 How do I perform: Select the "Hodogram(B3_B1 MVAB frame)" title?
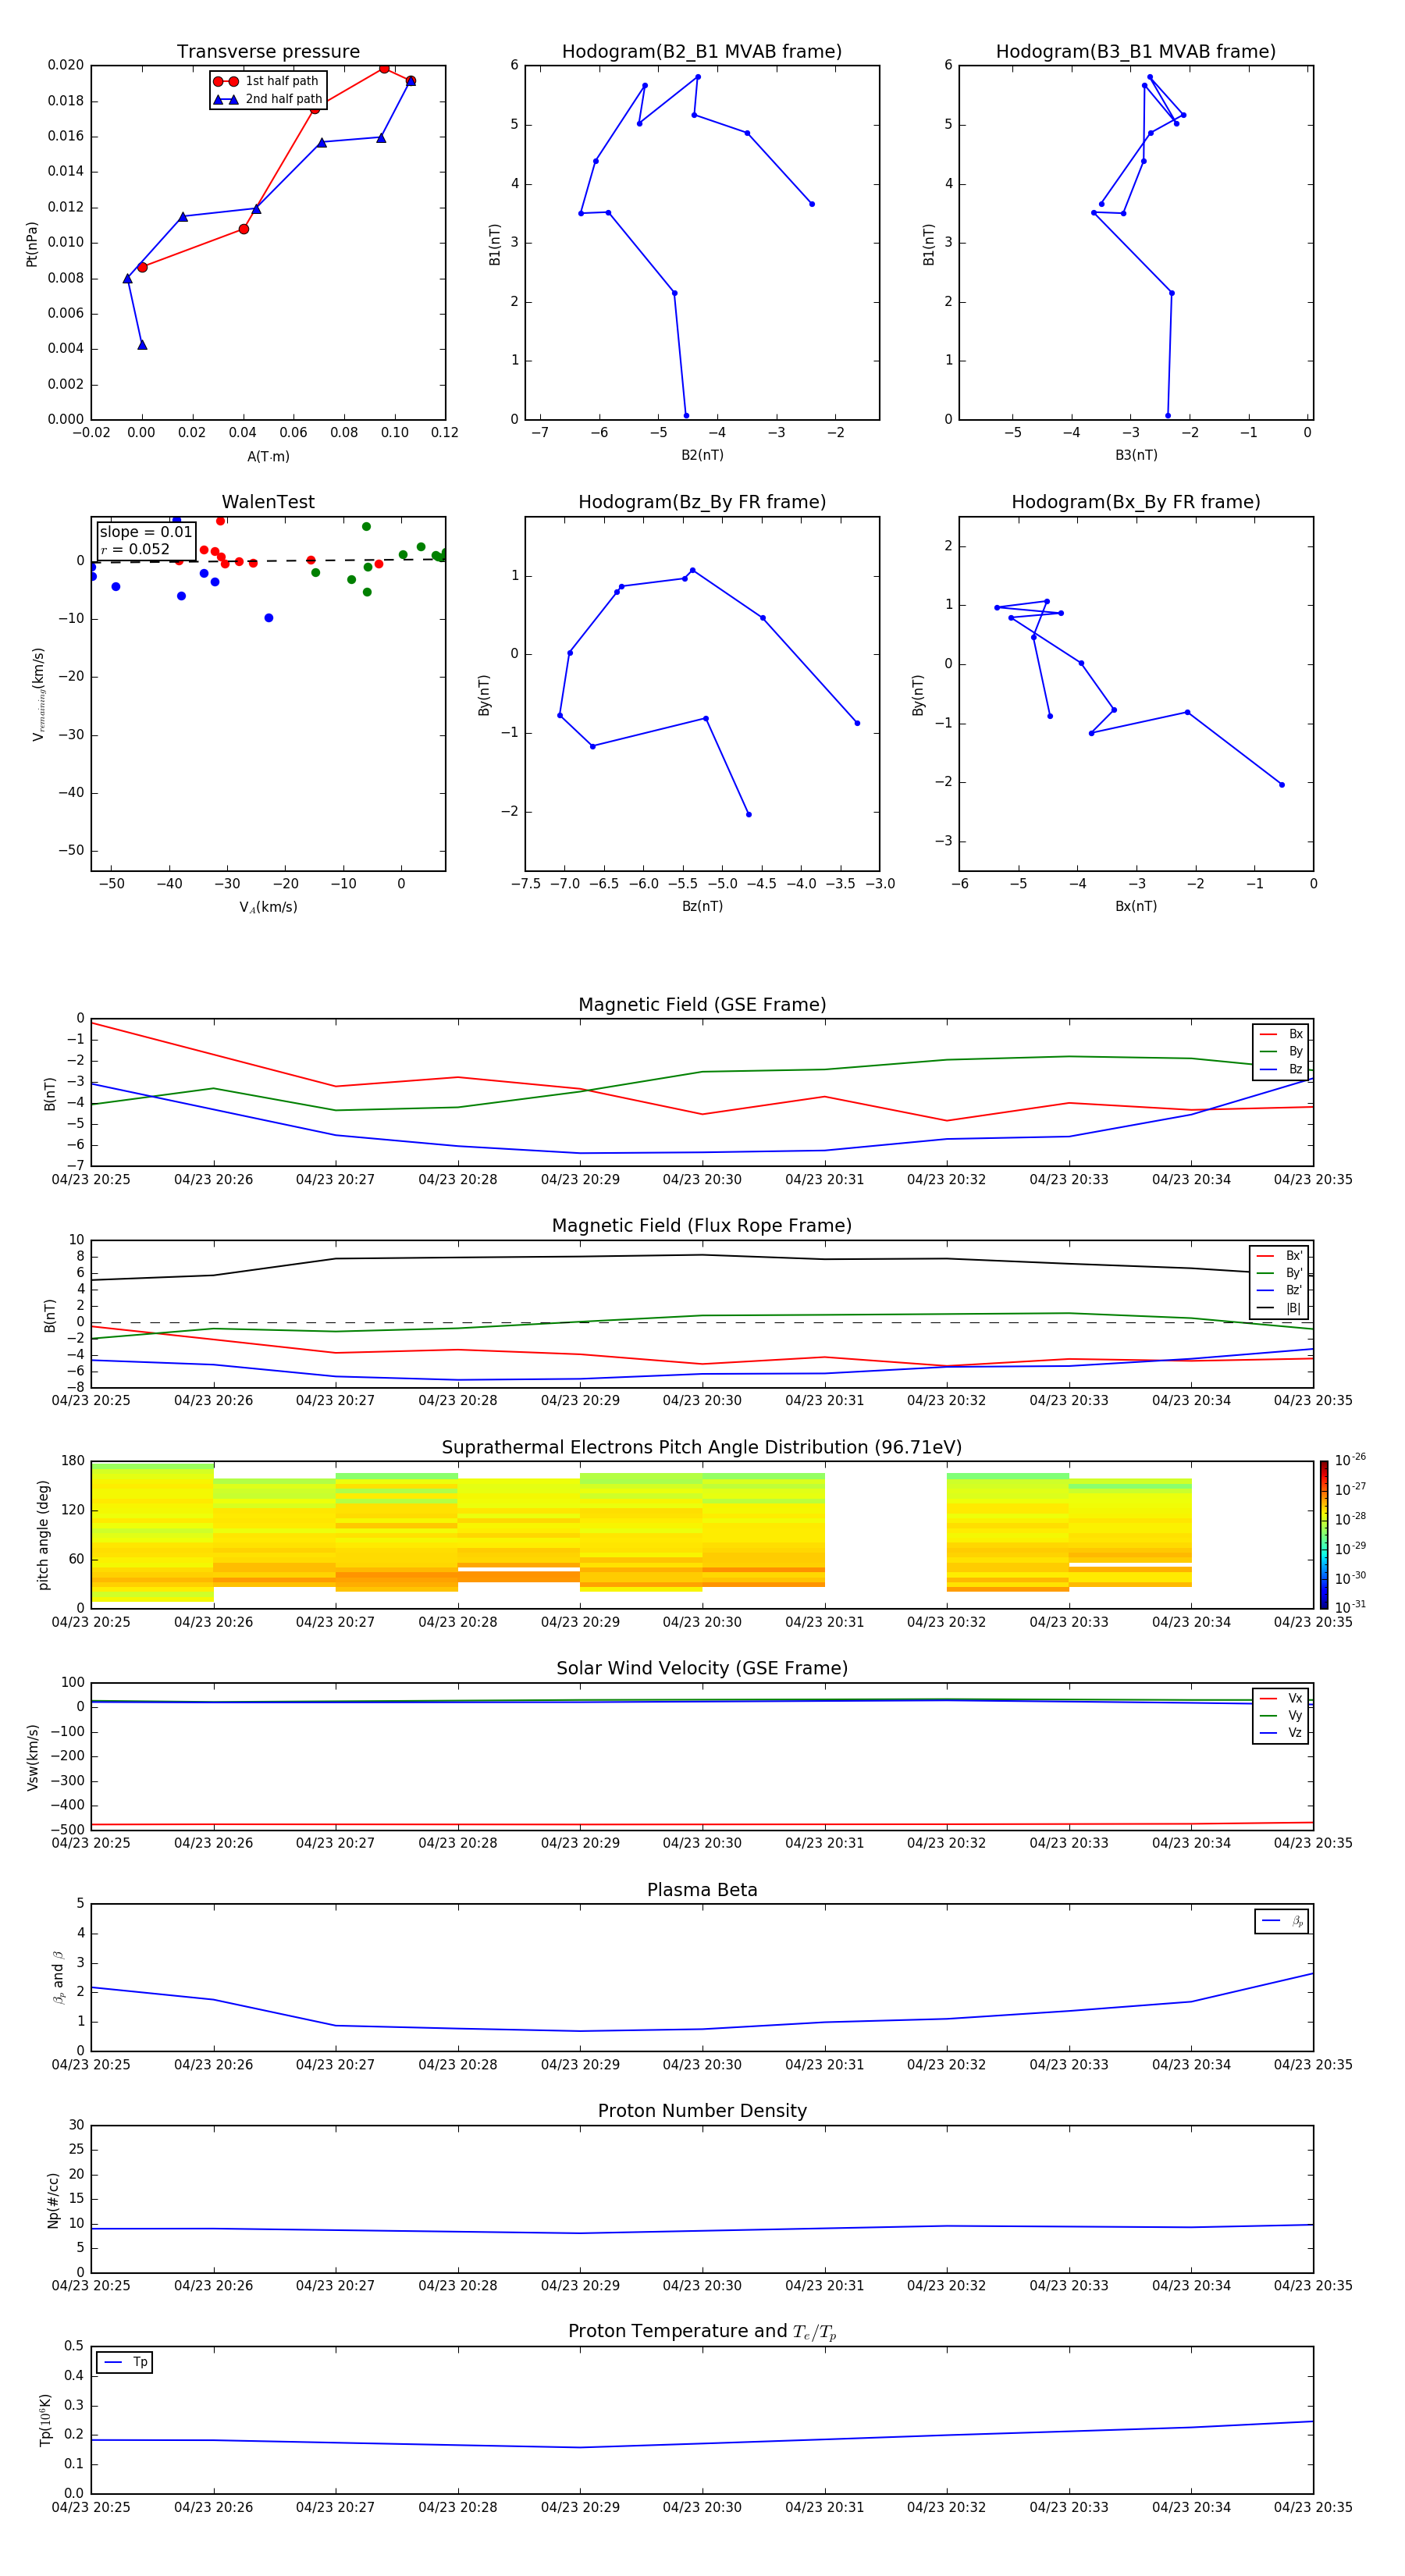(1136, 52)
